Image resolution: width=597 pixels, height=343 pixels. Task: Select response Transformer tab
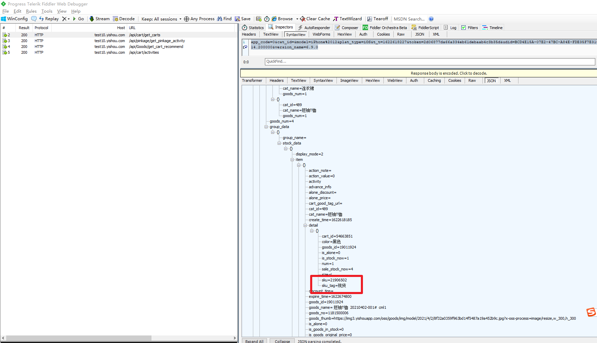pyautogui.click(x=252, y=81)
